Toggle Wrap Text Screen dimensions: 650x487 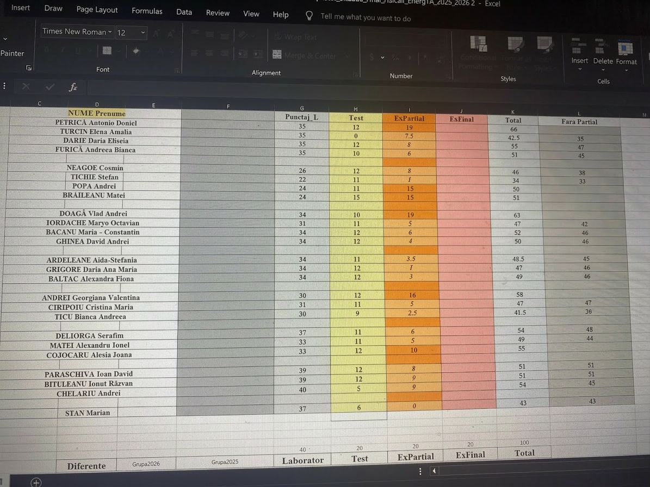click(x=296, y=37)
